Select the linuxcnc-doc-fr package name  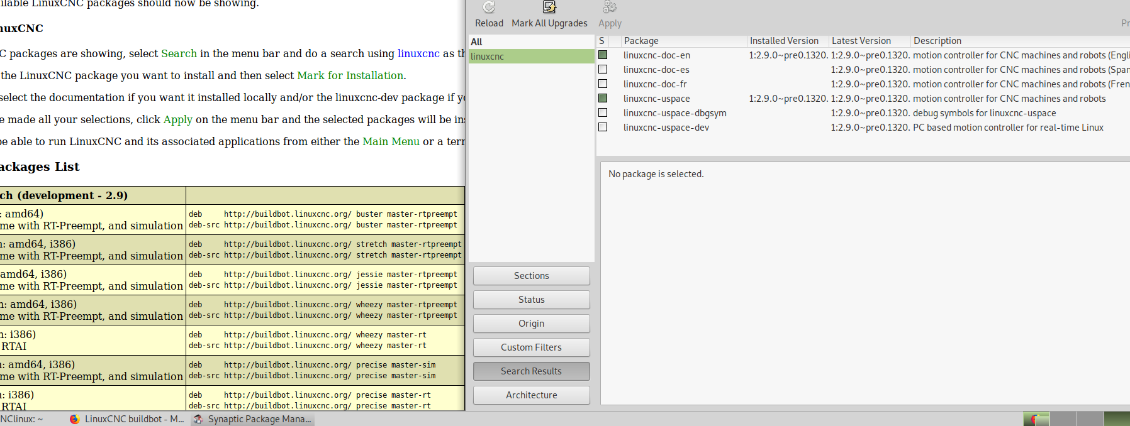[655, 84]
